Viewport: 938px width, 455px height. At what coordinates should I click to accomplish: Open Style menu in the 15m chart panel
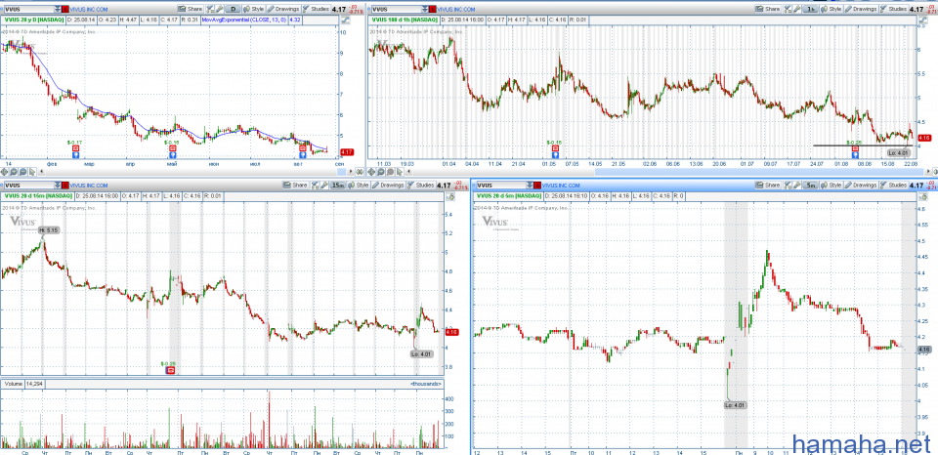click(x=359, y=186)
